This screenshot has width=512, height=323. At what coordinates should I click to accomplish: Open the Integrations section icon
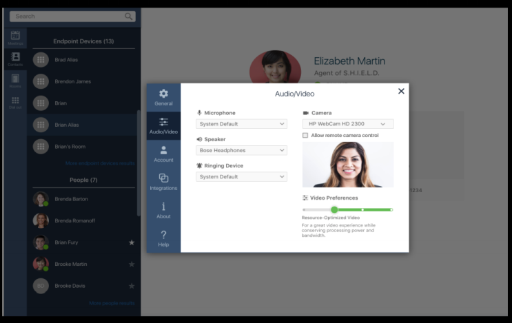tap(163, 178)
